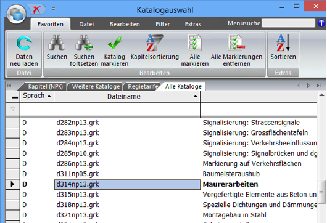Image resolution: width=327 pixels, height=223 pixels.
Task: Click the Dateiname filter row cell
Action: [x=127, y=109]
